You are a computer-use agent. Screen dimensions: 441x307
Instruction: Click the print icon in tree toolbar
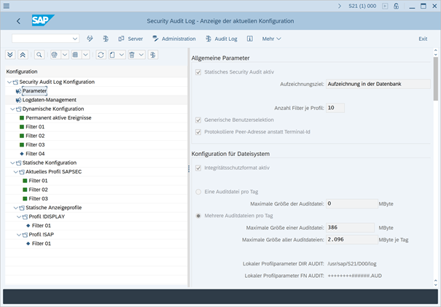tap(55, 55)
